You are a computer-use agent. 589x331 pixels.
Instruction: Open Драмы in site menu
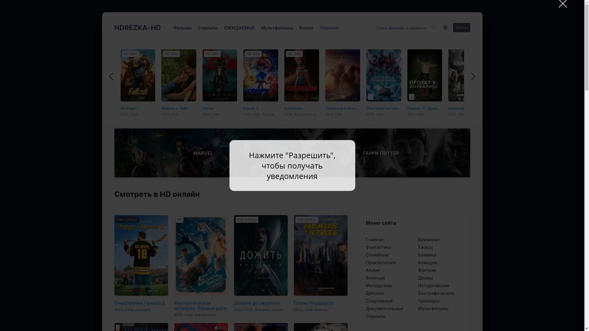425,278
